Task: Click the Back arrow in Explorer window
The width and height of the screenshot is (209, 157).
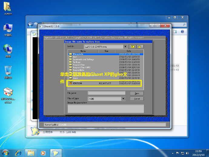Action: (x=30, y=25)
